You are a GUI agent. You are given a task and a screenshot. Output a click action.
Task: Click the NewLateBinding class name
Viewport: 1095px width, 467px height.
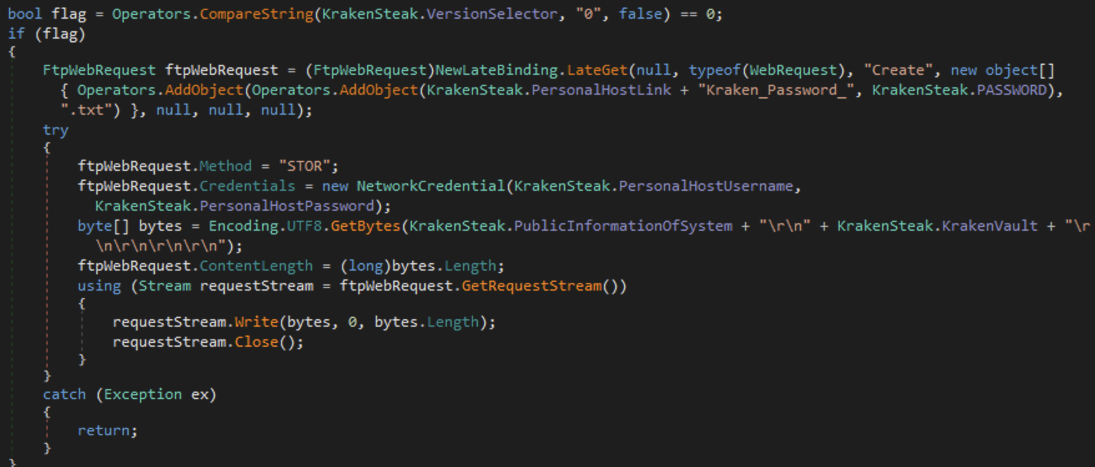[496, 70]
